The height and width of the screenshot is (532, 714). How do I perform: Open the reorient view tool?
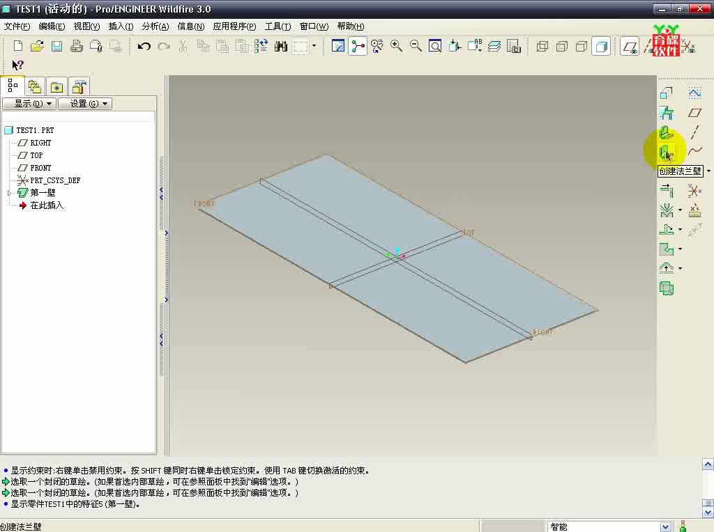coord(455,46)
